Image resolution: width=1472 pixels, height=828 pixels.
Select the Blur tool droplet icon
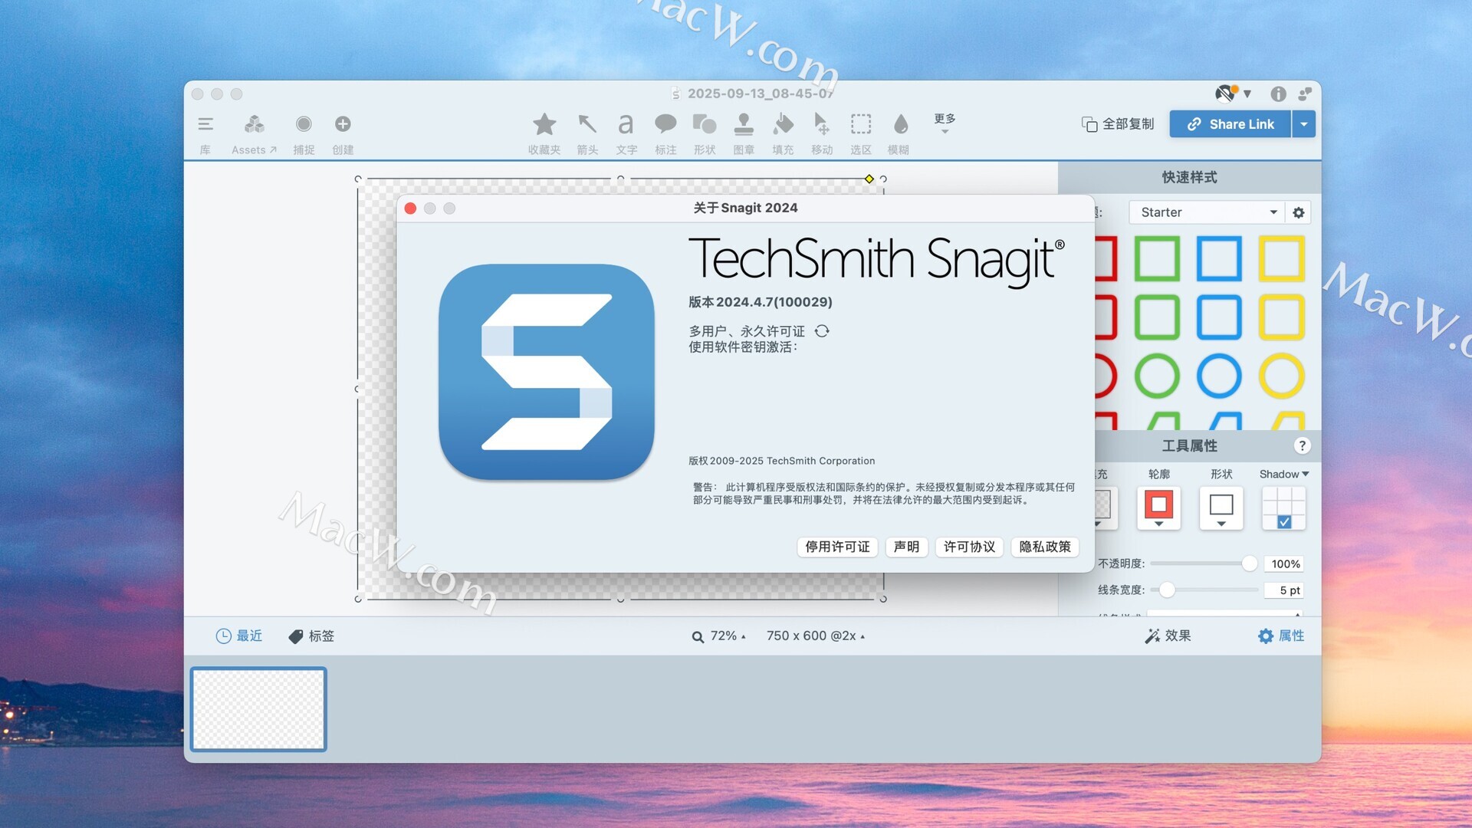(x=900, y=124)
